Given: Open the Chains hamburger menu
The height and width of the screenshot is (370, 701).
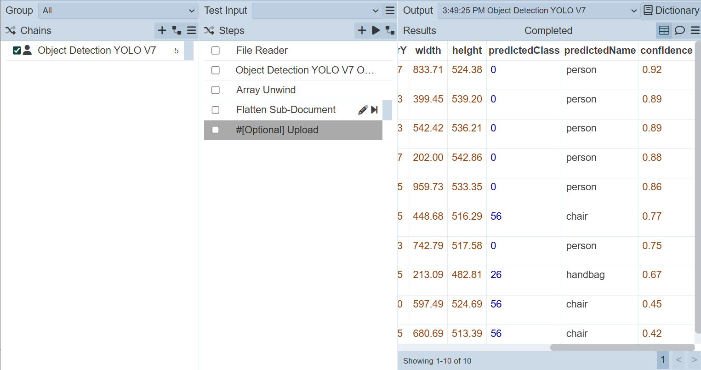Looking at the screenshot, I should point(191,30).
